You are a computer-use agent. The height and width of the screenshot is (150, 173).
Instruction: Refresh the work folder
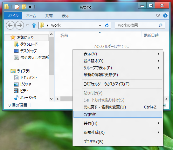[107, 25]
